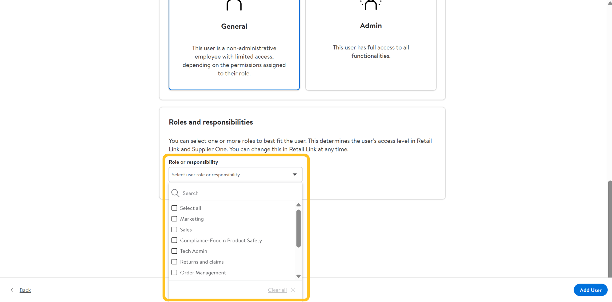
Task: Enable the Sales role checkbox
Action: tap(174, 229)
